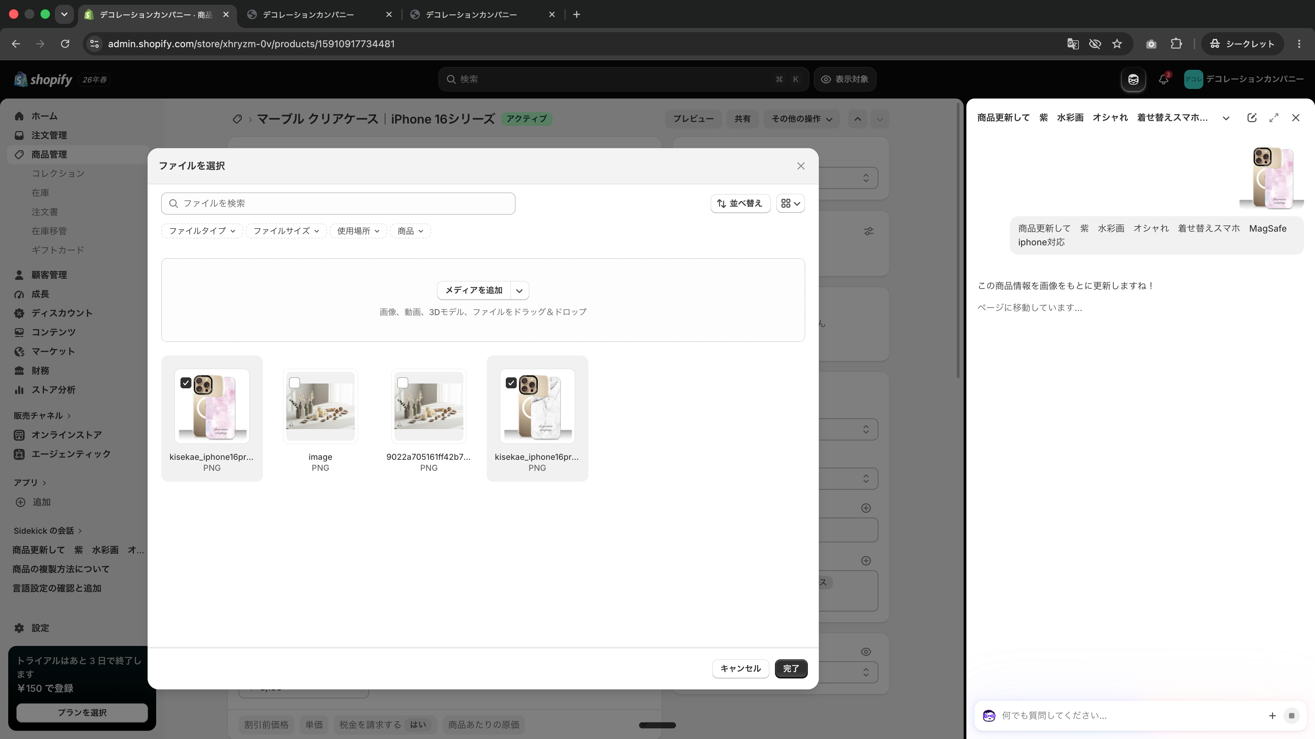
Task: Switch to the third デコレーションカンパニー browser tab
Action: click(483, 14)
